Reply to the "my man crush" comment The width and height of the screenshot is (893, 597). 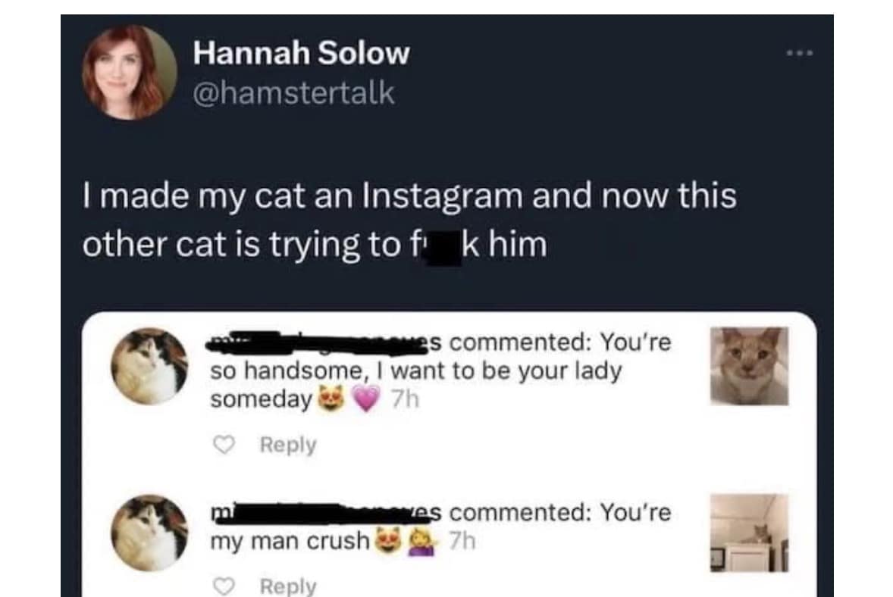click(288, 586)
